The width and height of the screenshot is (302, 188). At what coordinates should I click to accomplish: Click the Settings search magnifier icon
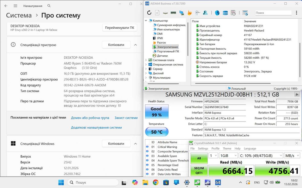click(49, 6)
